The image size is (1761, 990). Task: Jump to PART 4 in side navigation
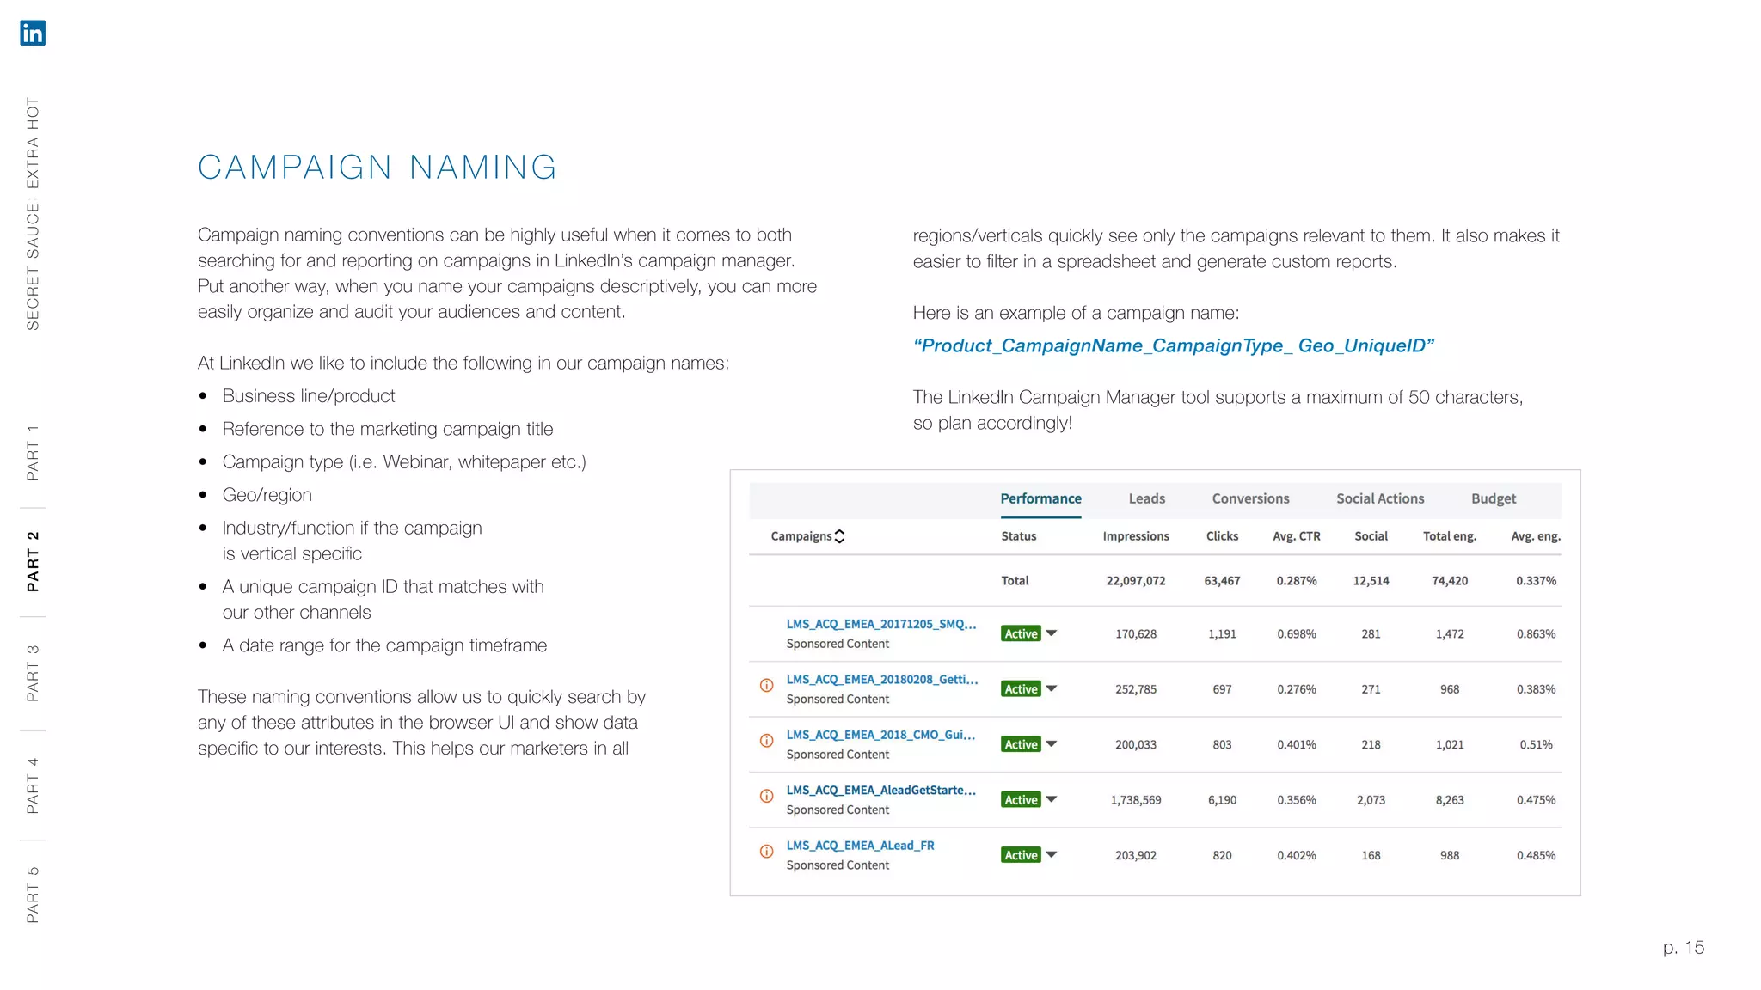point(33,785)
